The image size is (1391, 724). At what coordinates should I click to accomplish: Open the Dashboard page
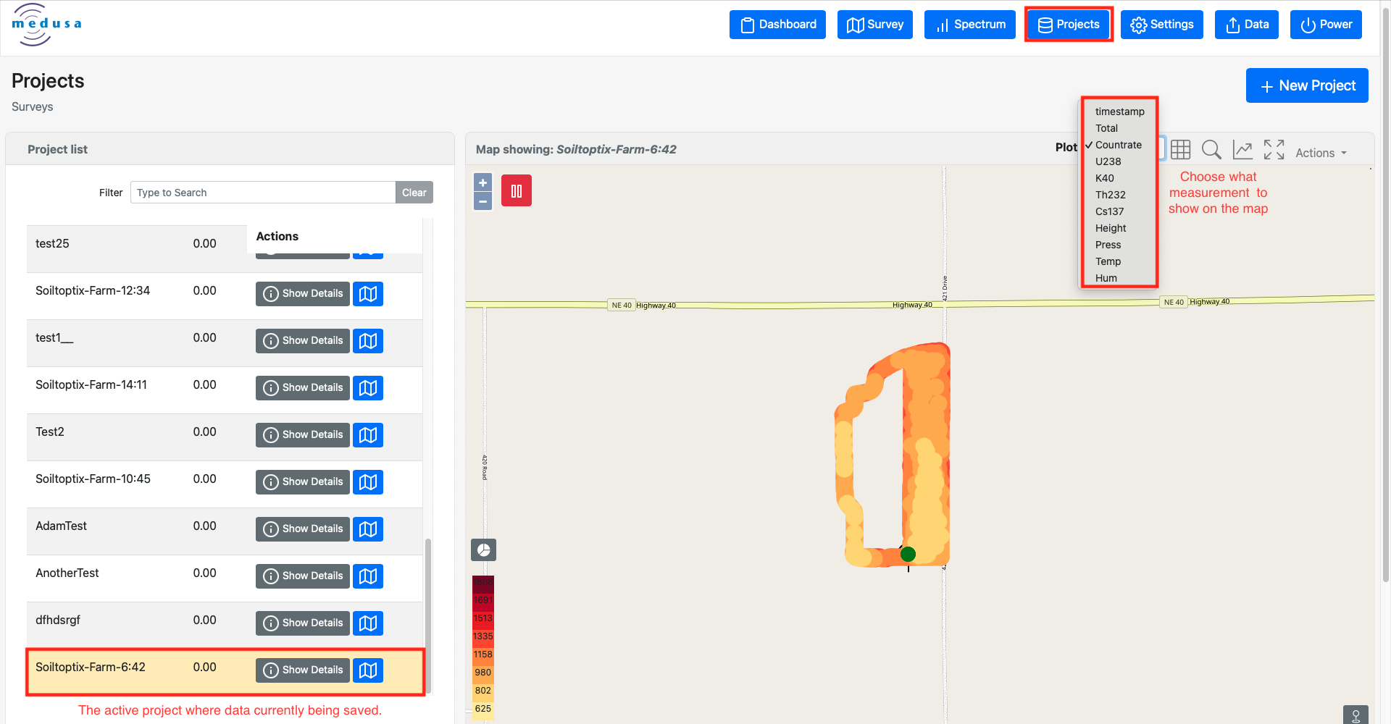[777, 25]
